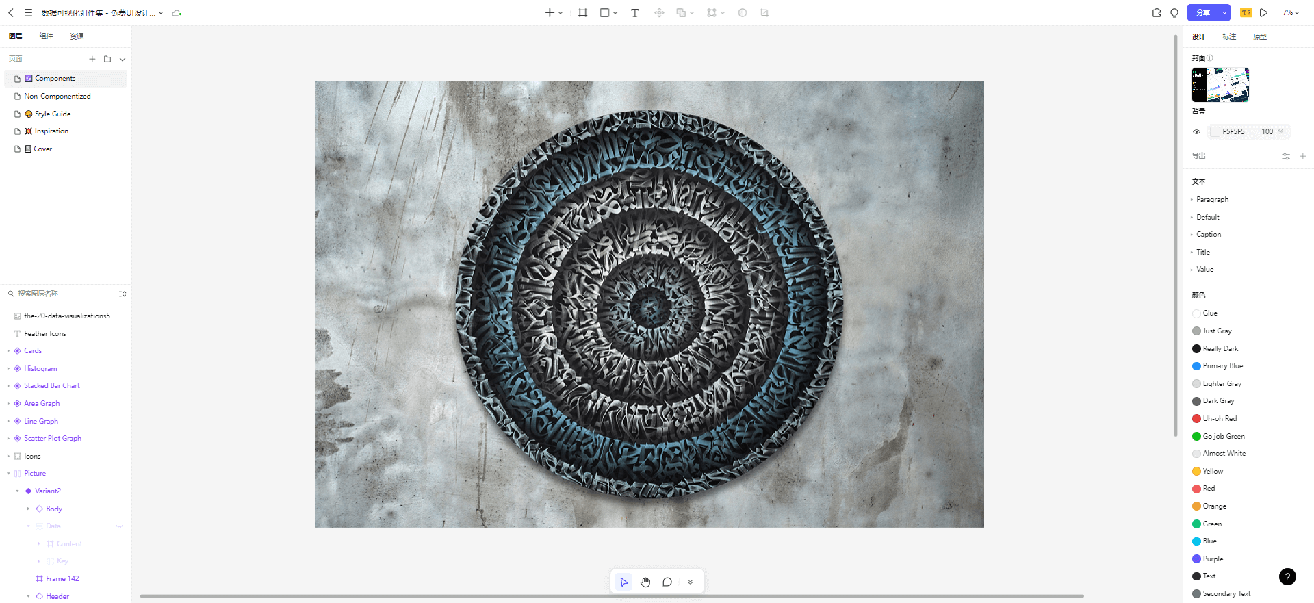Click the cloud sync status icon
1314x603 pixels.
tap(177, 13)
